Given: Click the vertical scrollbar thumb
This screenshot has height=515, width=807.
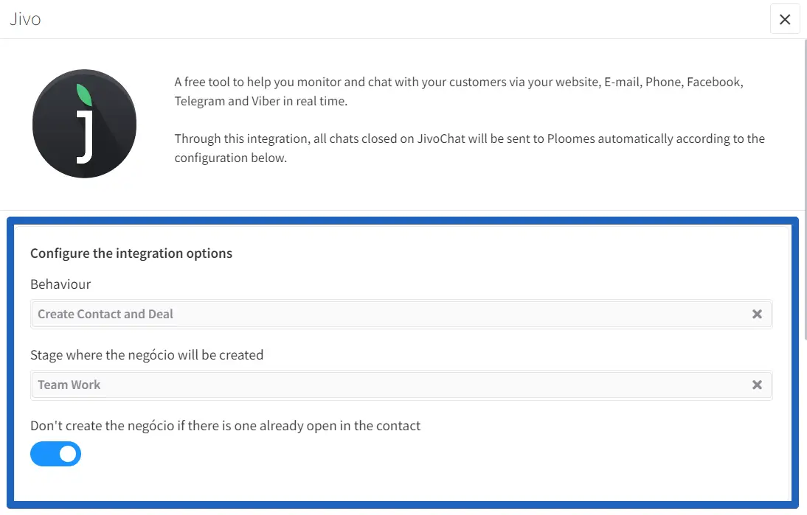Looking at the screenshot, I should coord(805,184).
